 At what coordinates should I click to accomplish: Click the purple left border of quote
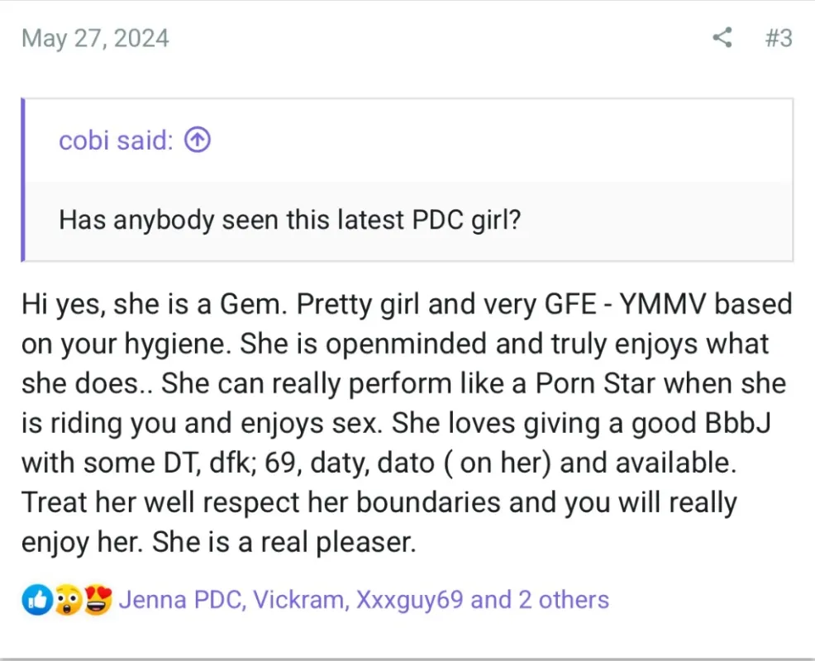click(23, 179)
